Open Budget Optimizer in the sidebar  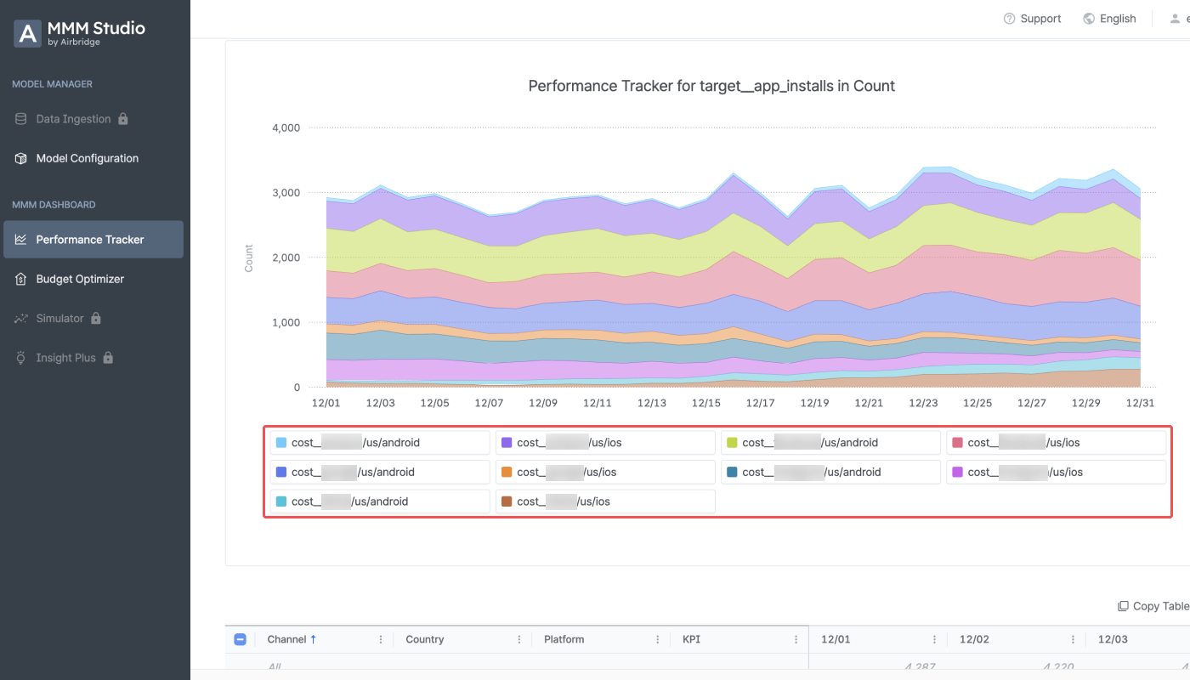point(93,279)
